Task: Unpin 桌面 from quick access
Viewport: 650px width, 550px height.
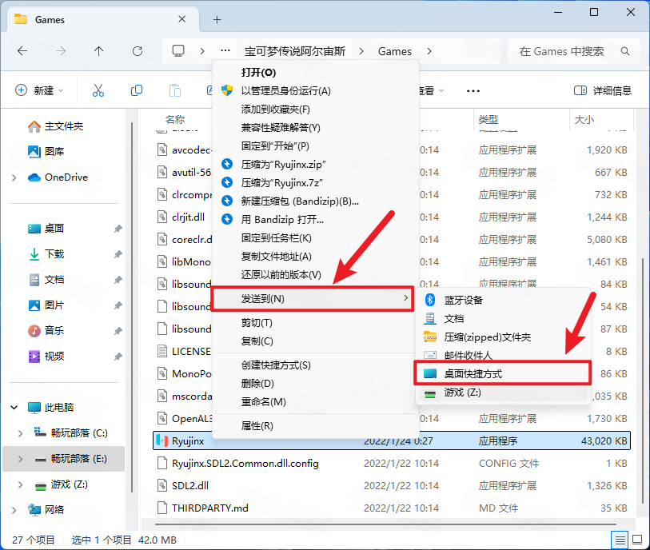Action: pyautogui.click(x=118, y=229)
